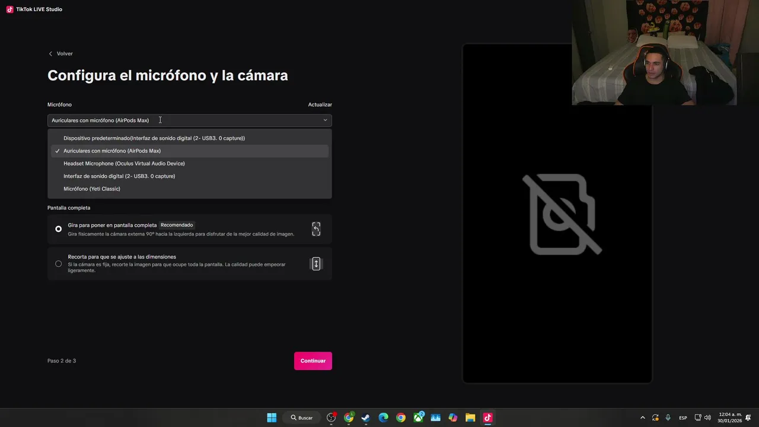759x427 pixels.
Task: Click the Recomendado badge
Action: pyautogui.click(x=177, y=225)
